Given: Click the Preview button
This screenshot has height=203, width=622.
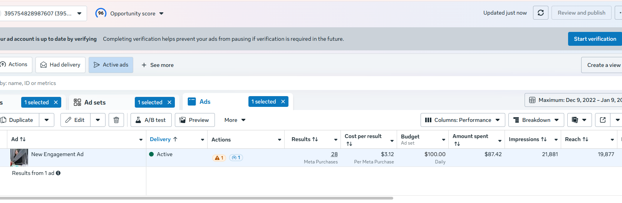Looking at the screenshot, I should click(x=194, y=120).
